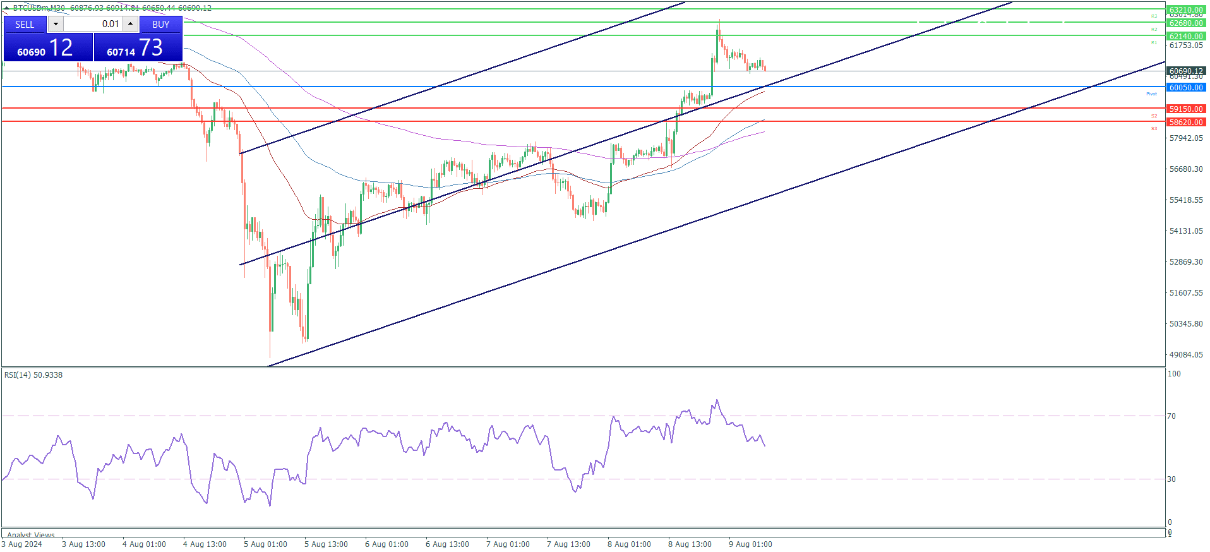
Task: Click the R1 resistance label
Action: 1154,43
